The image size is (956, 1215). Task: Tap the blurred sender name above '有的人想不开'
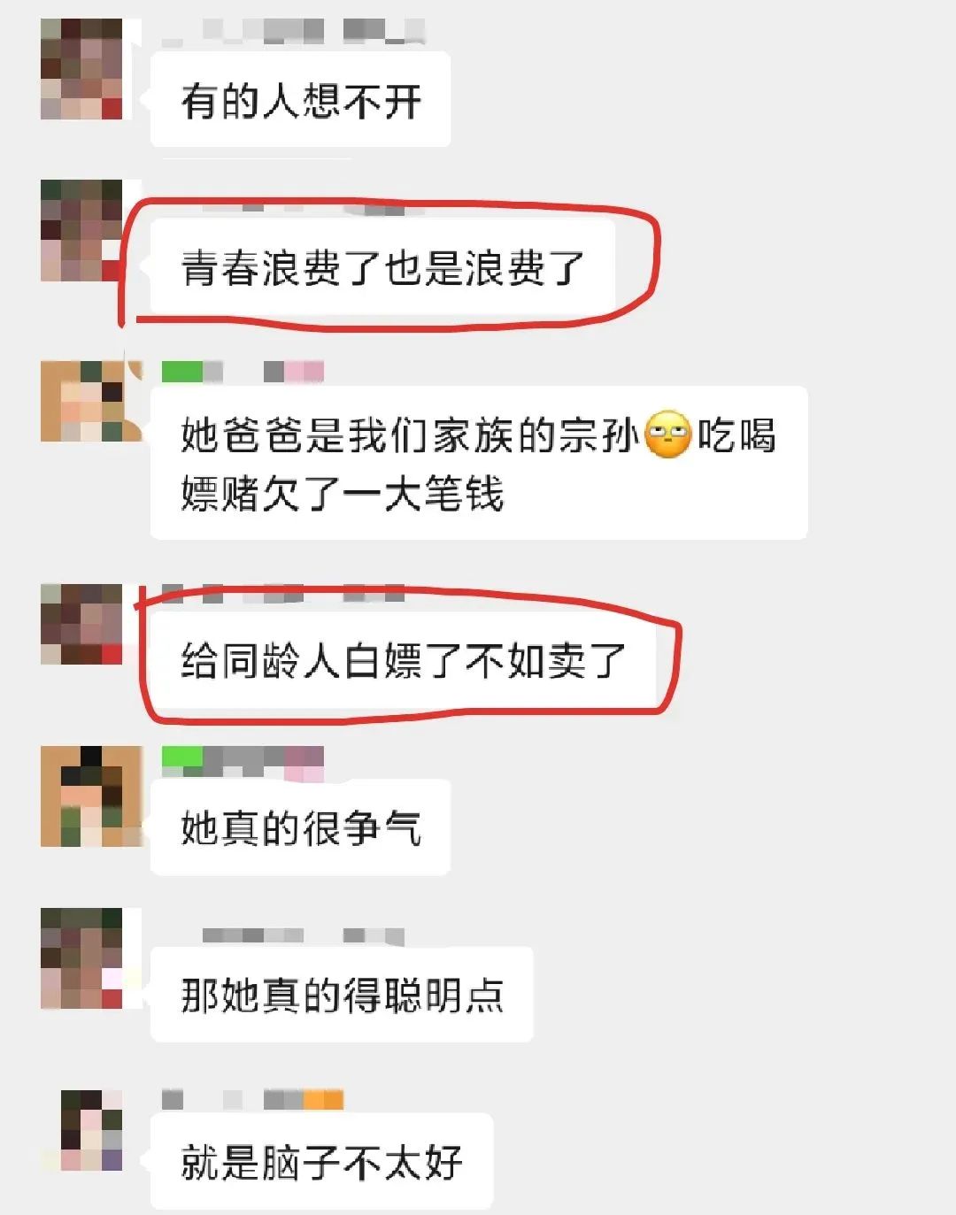pyautogui.click(x=294, y=30)
